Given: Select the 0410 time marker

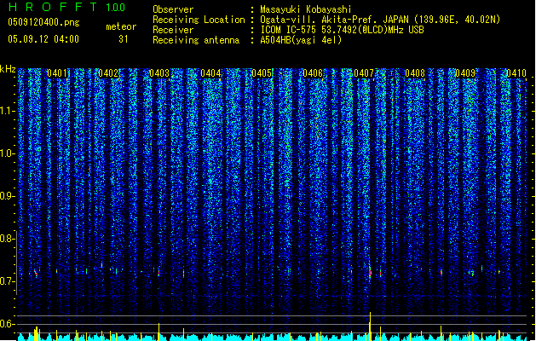Looking at the screenshot, I should [x=516, y=73].
